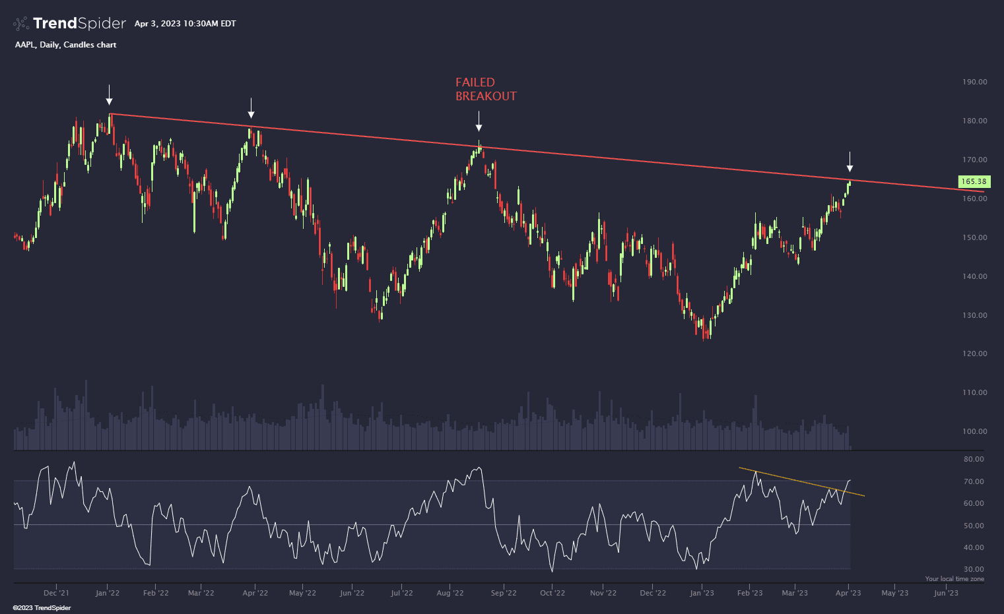The image size is (1004, 614).
Task: Click the Aug '22 date axis label
Action: pos(450,593)
